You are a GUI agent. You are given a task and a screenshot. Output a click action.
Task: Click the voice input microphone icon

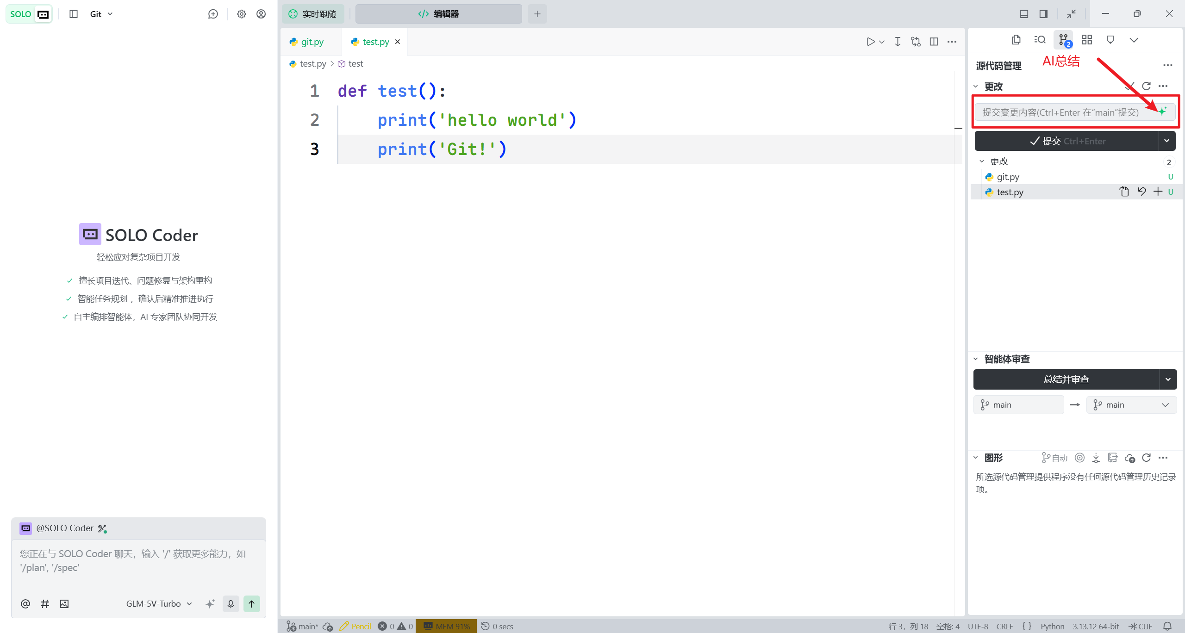[231, 603]
